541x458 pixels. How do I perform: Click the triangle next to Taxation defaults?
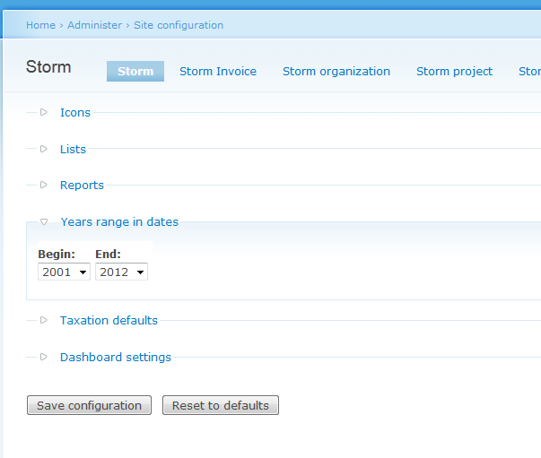(43, 320)
